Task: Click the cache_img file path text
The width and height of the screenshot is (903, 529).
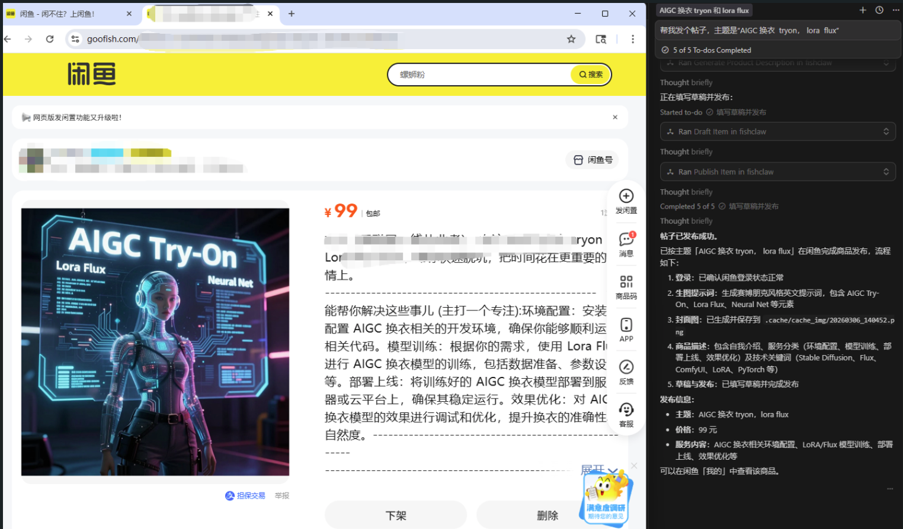Action: tap(830, 320)
